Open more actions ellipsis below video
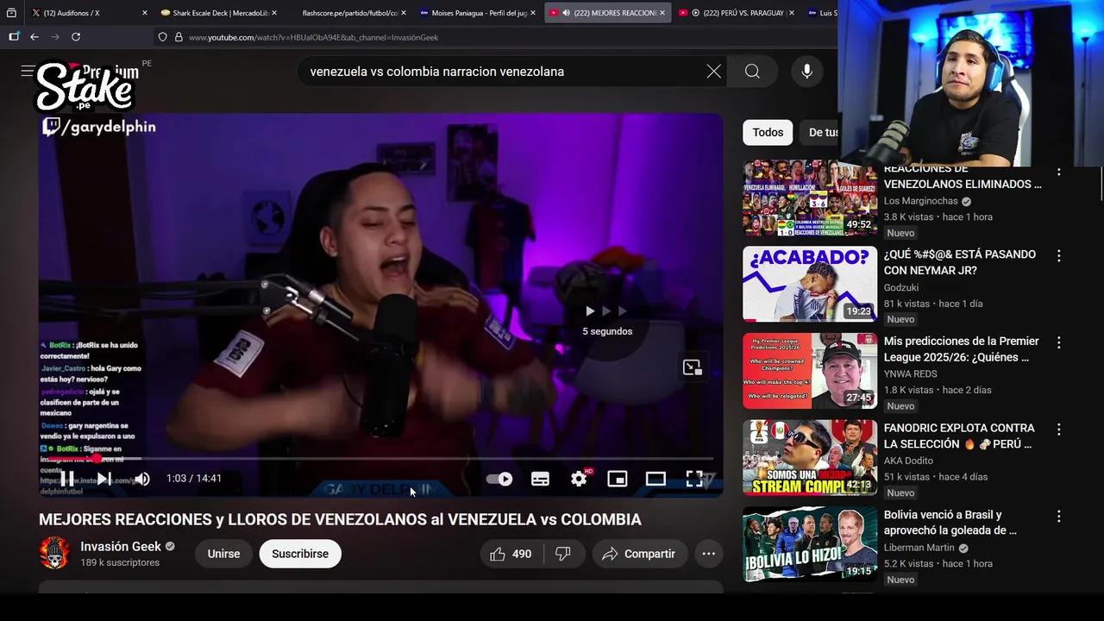The image size is (1104, 621). tap(709, 554)
